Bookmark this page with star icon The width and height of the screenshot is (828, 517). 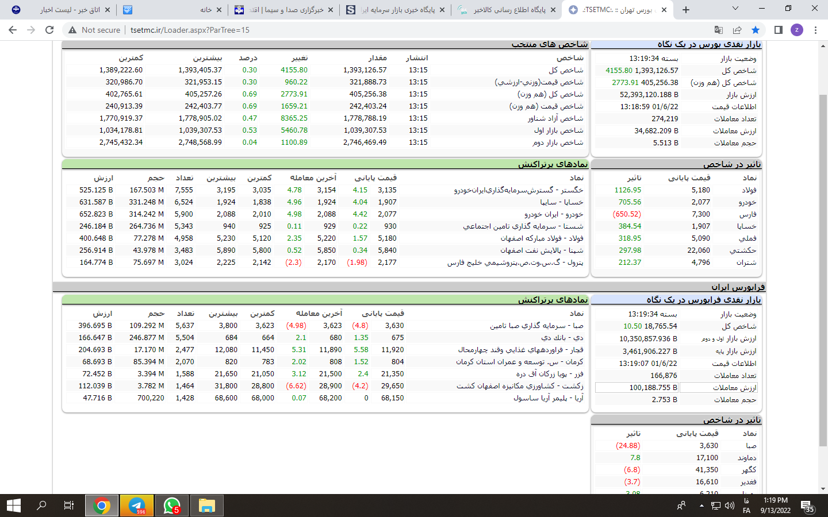[756, 30]
